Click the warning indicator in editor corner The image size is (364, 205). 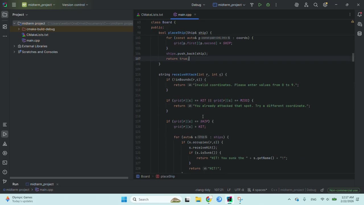[352, 22]
